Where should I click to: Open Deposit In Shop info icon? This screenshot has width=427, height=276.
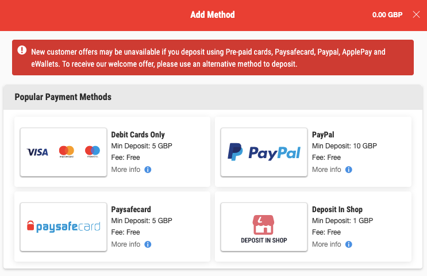pyautogui.click(x=349, y=244)
